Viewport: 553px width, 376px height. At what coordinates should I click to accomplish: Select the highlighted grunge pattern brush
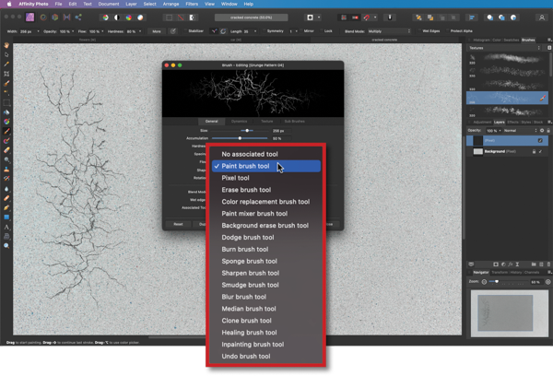tap(507, 98)
